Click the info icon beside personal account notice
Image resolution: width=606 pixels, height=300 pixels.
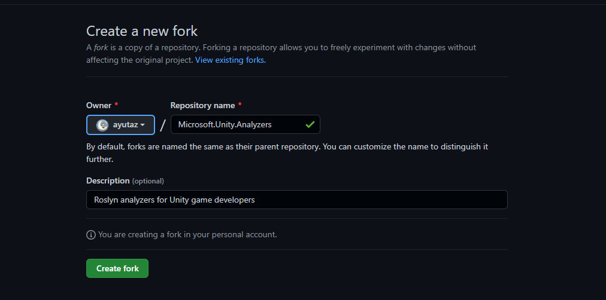[x=91, y=235]
